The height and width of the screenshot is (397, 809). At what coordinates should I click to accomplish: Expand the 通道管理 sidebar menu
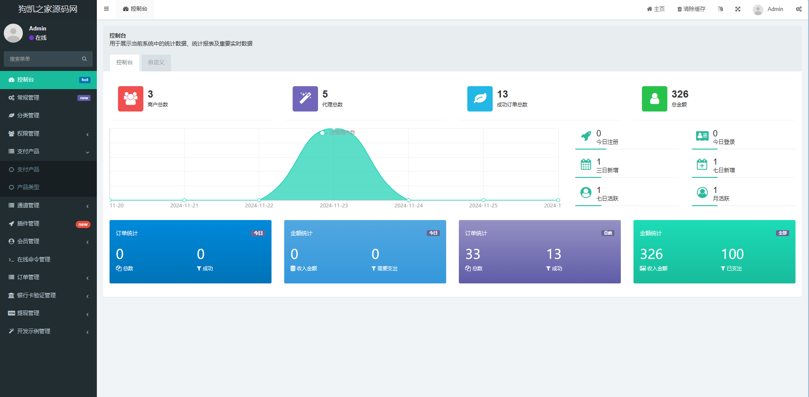tap(48, 205)
